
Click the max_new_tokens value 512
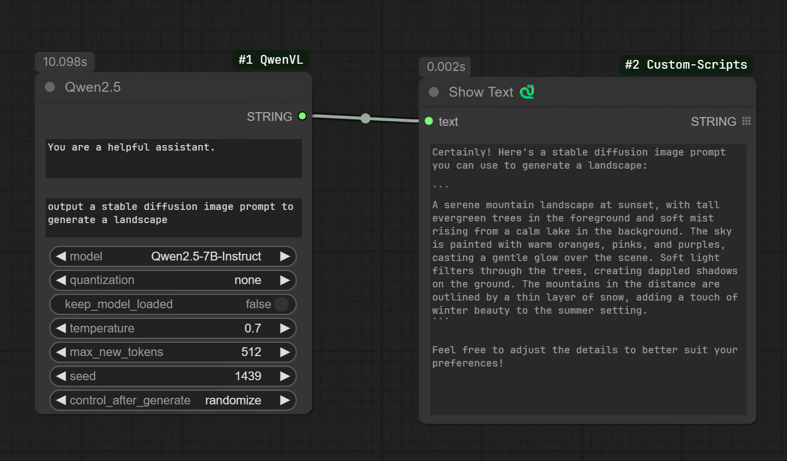point(251,352)
